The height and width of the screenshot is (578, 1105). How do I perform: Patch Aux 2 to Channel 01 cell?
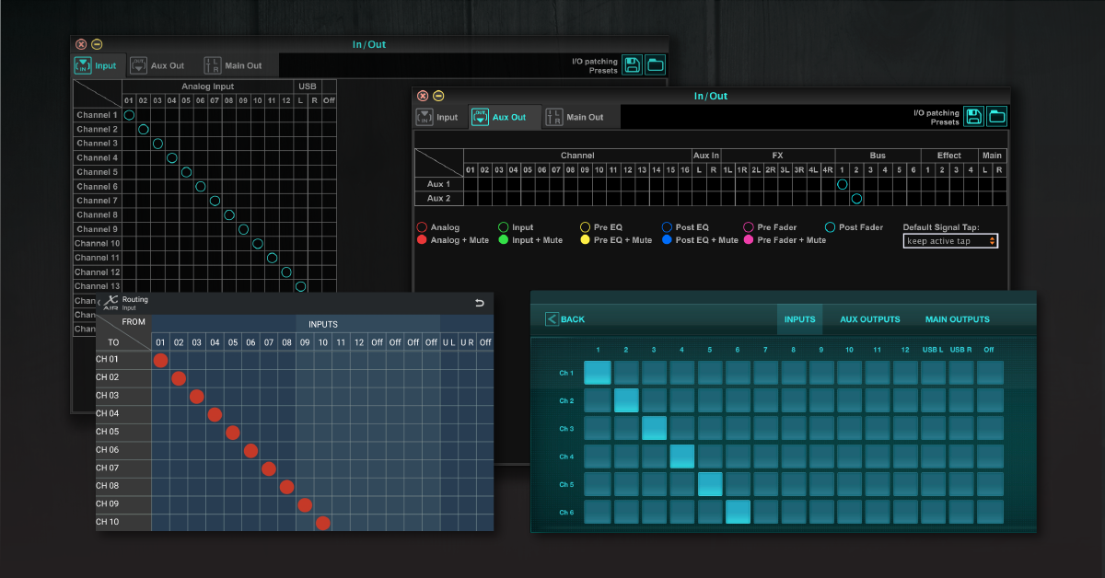[471, 198]
